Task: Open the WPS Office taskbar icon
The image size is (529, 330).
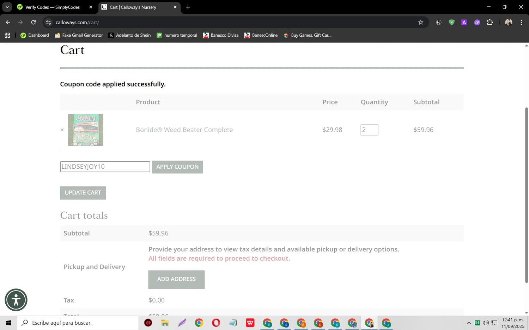Action: (x=250, y=323)
